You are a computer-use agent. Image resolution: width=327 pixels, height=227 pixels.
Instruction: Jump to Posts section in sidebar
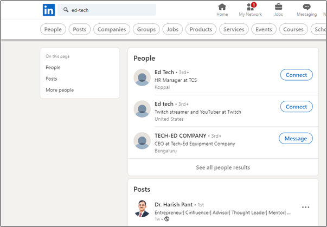pyautogui.click(x=52, y=79)
